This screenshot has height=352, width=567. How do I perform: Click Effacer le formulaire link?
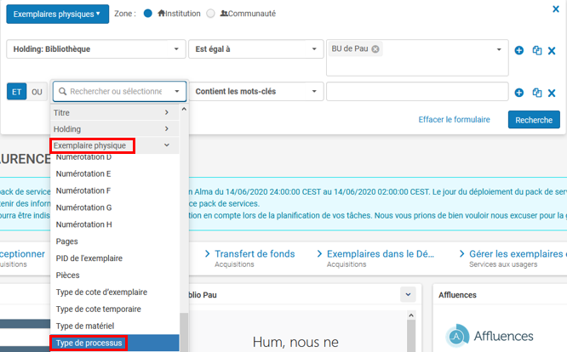[x=454, y=120]
